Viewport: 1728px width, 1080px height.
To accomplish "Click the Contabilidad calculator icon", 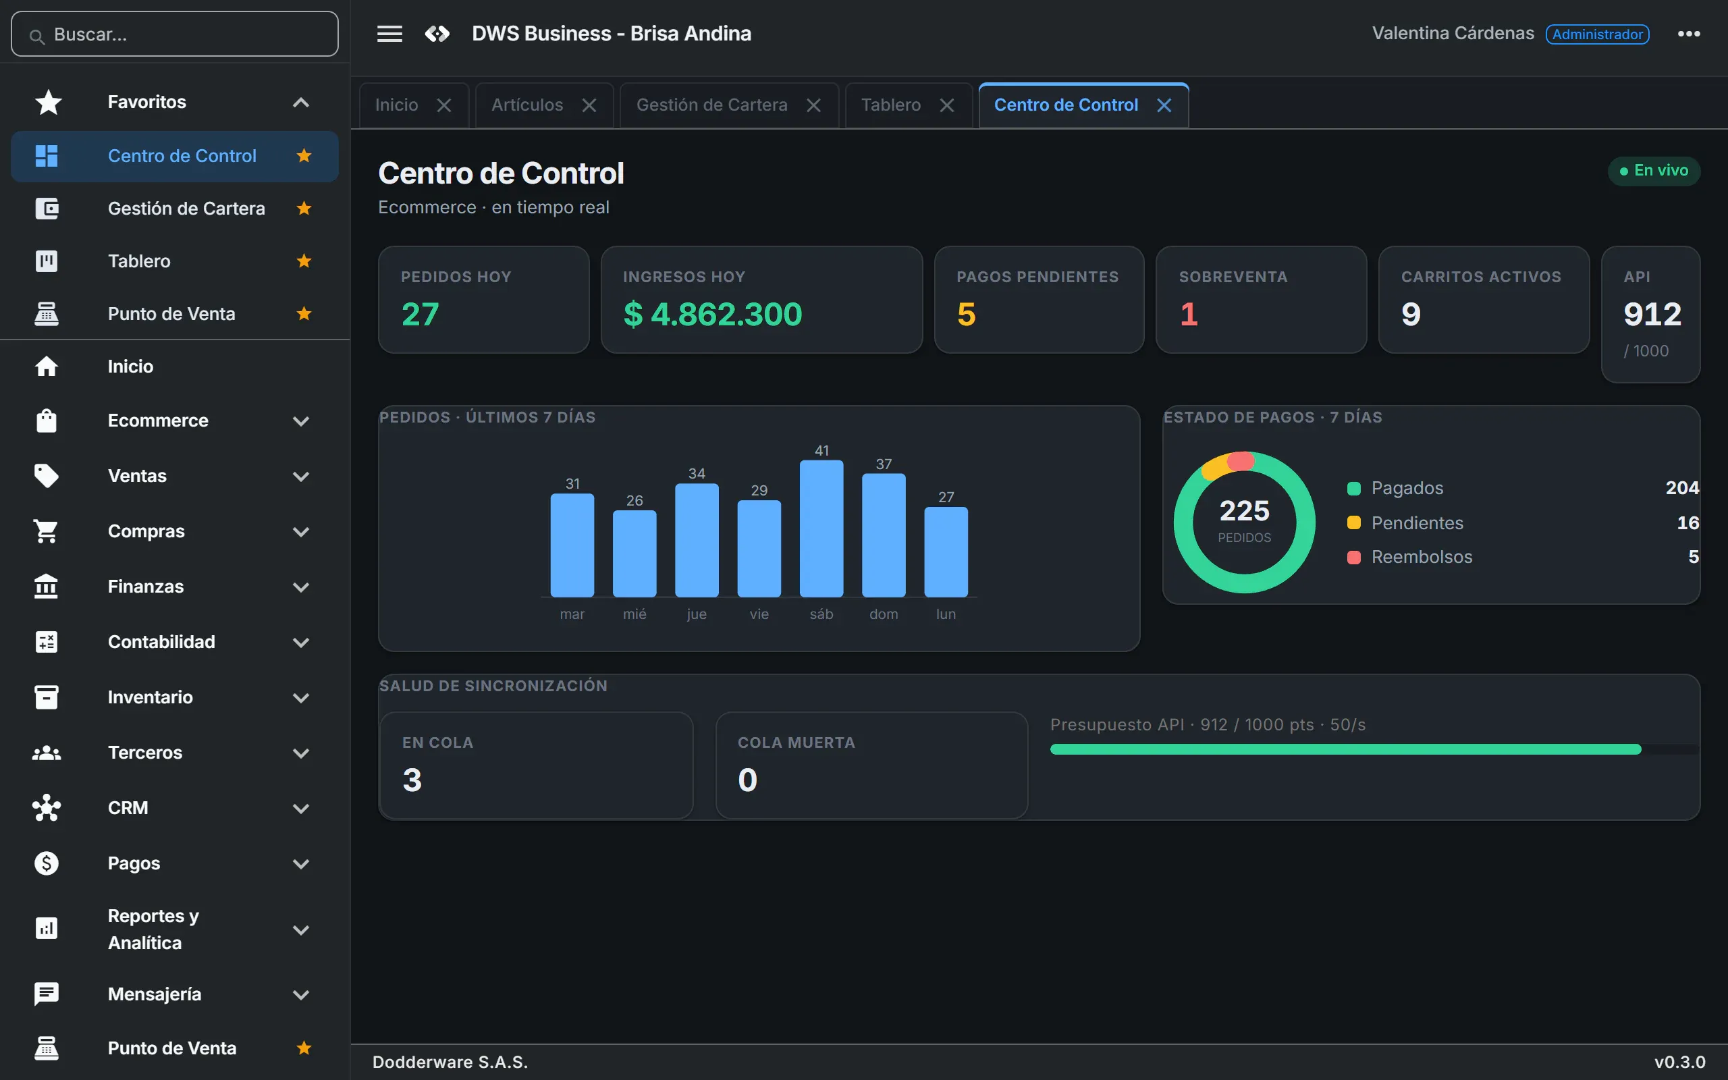I will pos(47,641).
